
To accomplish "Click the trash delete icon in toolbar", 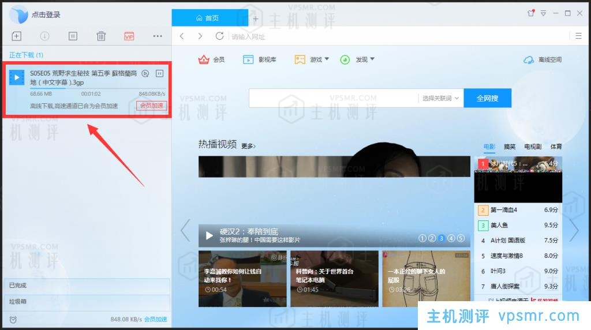I will (101, 36).
